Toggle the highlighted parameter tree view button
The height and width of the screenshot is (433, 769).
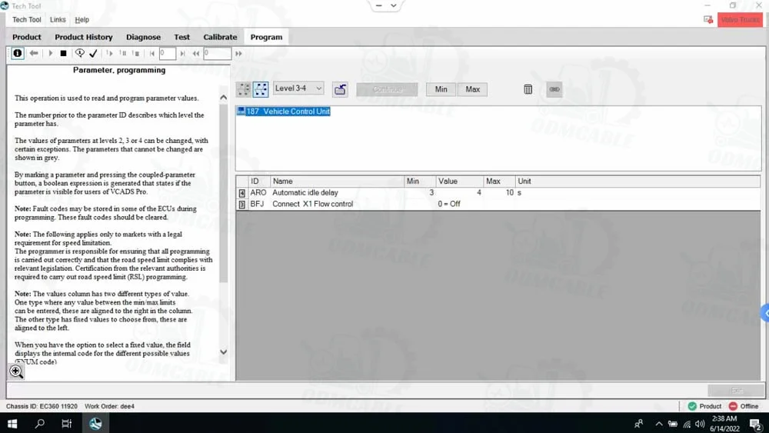click(261, 89)
